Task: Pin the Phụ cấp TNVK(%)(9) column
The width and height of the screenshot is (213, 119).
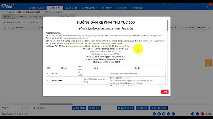Action: click(x=207, y=27)
